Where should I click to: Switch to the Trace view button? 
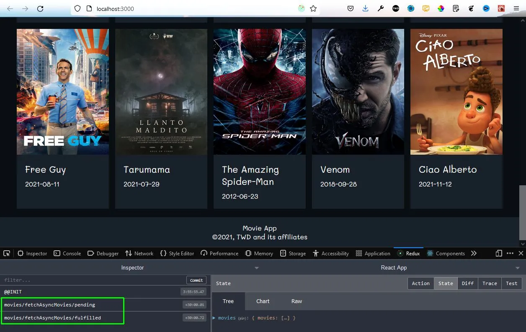coord(490,283)
